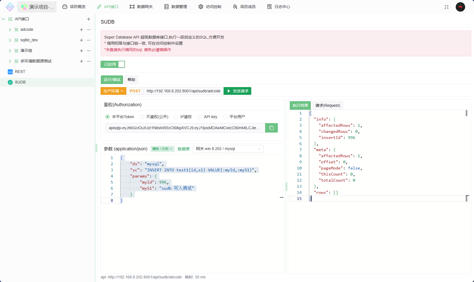Click the plus icon beside API接口 header

(x=89, y=19)
